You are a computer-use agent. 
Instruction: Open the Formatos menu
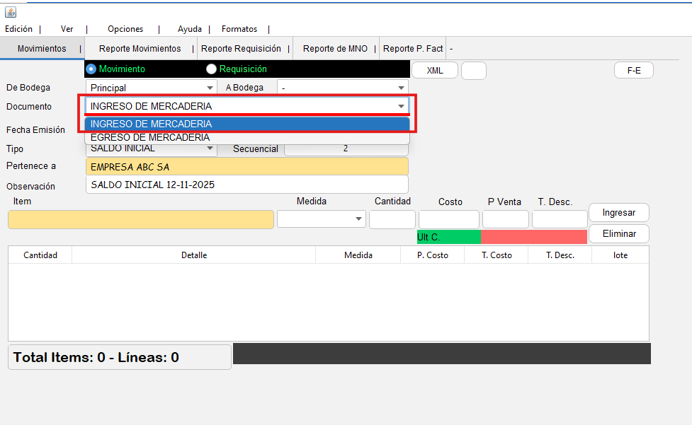click(x=239, y=29)
